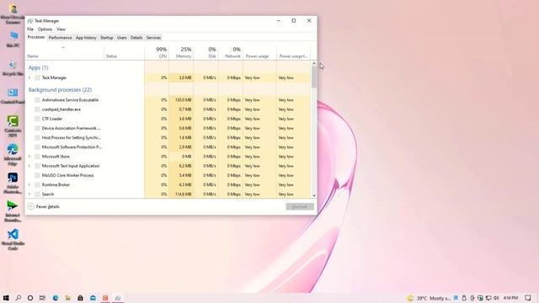Select the Antimalware Service Executable row

(x=168, y=100)
